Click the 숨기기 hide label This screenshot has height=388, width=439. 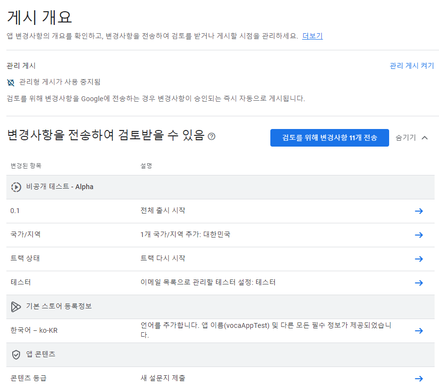tap(405, 137)
